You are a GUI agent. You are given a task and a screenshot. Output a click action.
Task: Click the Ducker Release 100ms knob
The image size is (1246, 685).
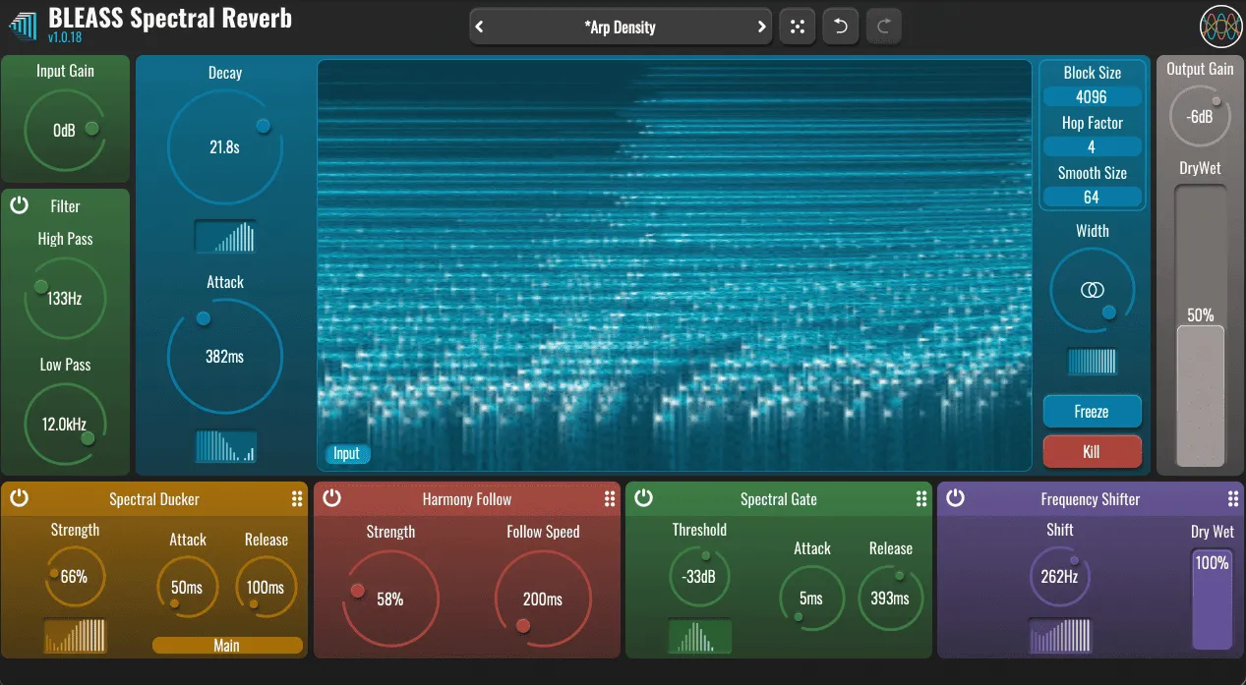click(x=266, y=588)
